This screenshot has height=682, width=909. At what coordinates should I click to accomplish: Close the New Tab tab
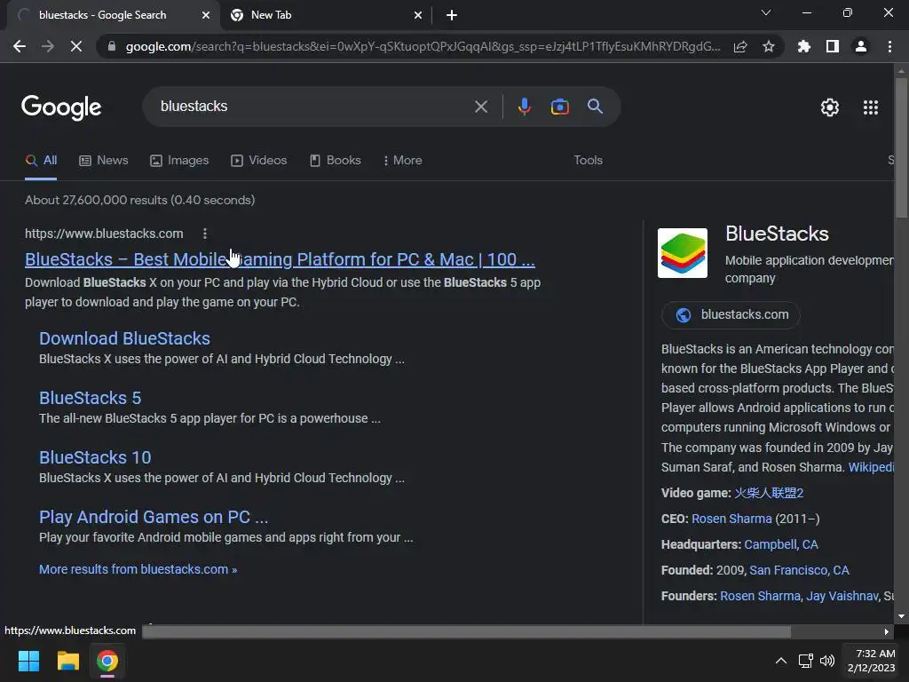pos(418,15)
